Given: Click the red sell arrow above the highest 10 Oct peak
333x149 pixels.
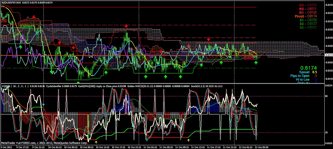Looking at the screenshot, I should tap(126, 26).
